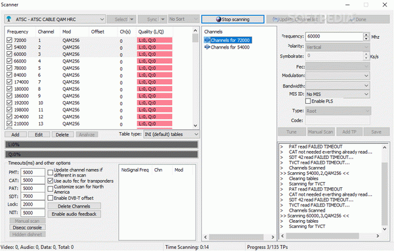This screenshot has width=394, height=251.
Task: Click the globe icon on Stop scanning
Action: (x=219, y=19)
